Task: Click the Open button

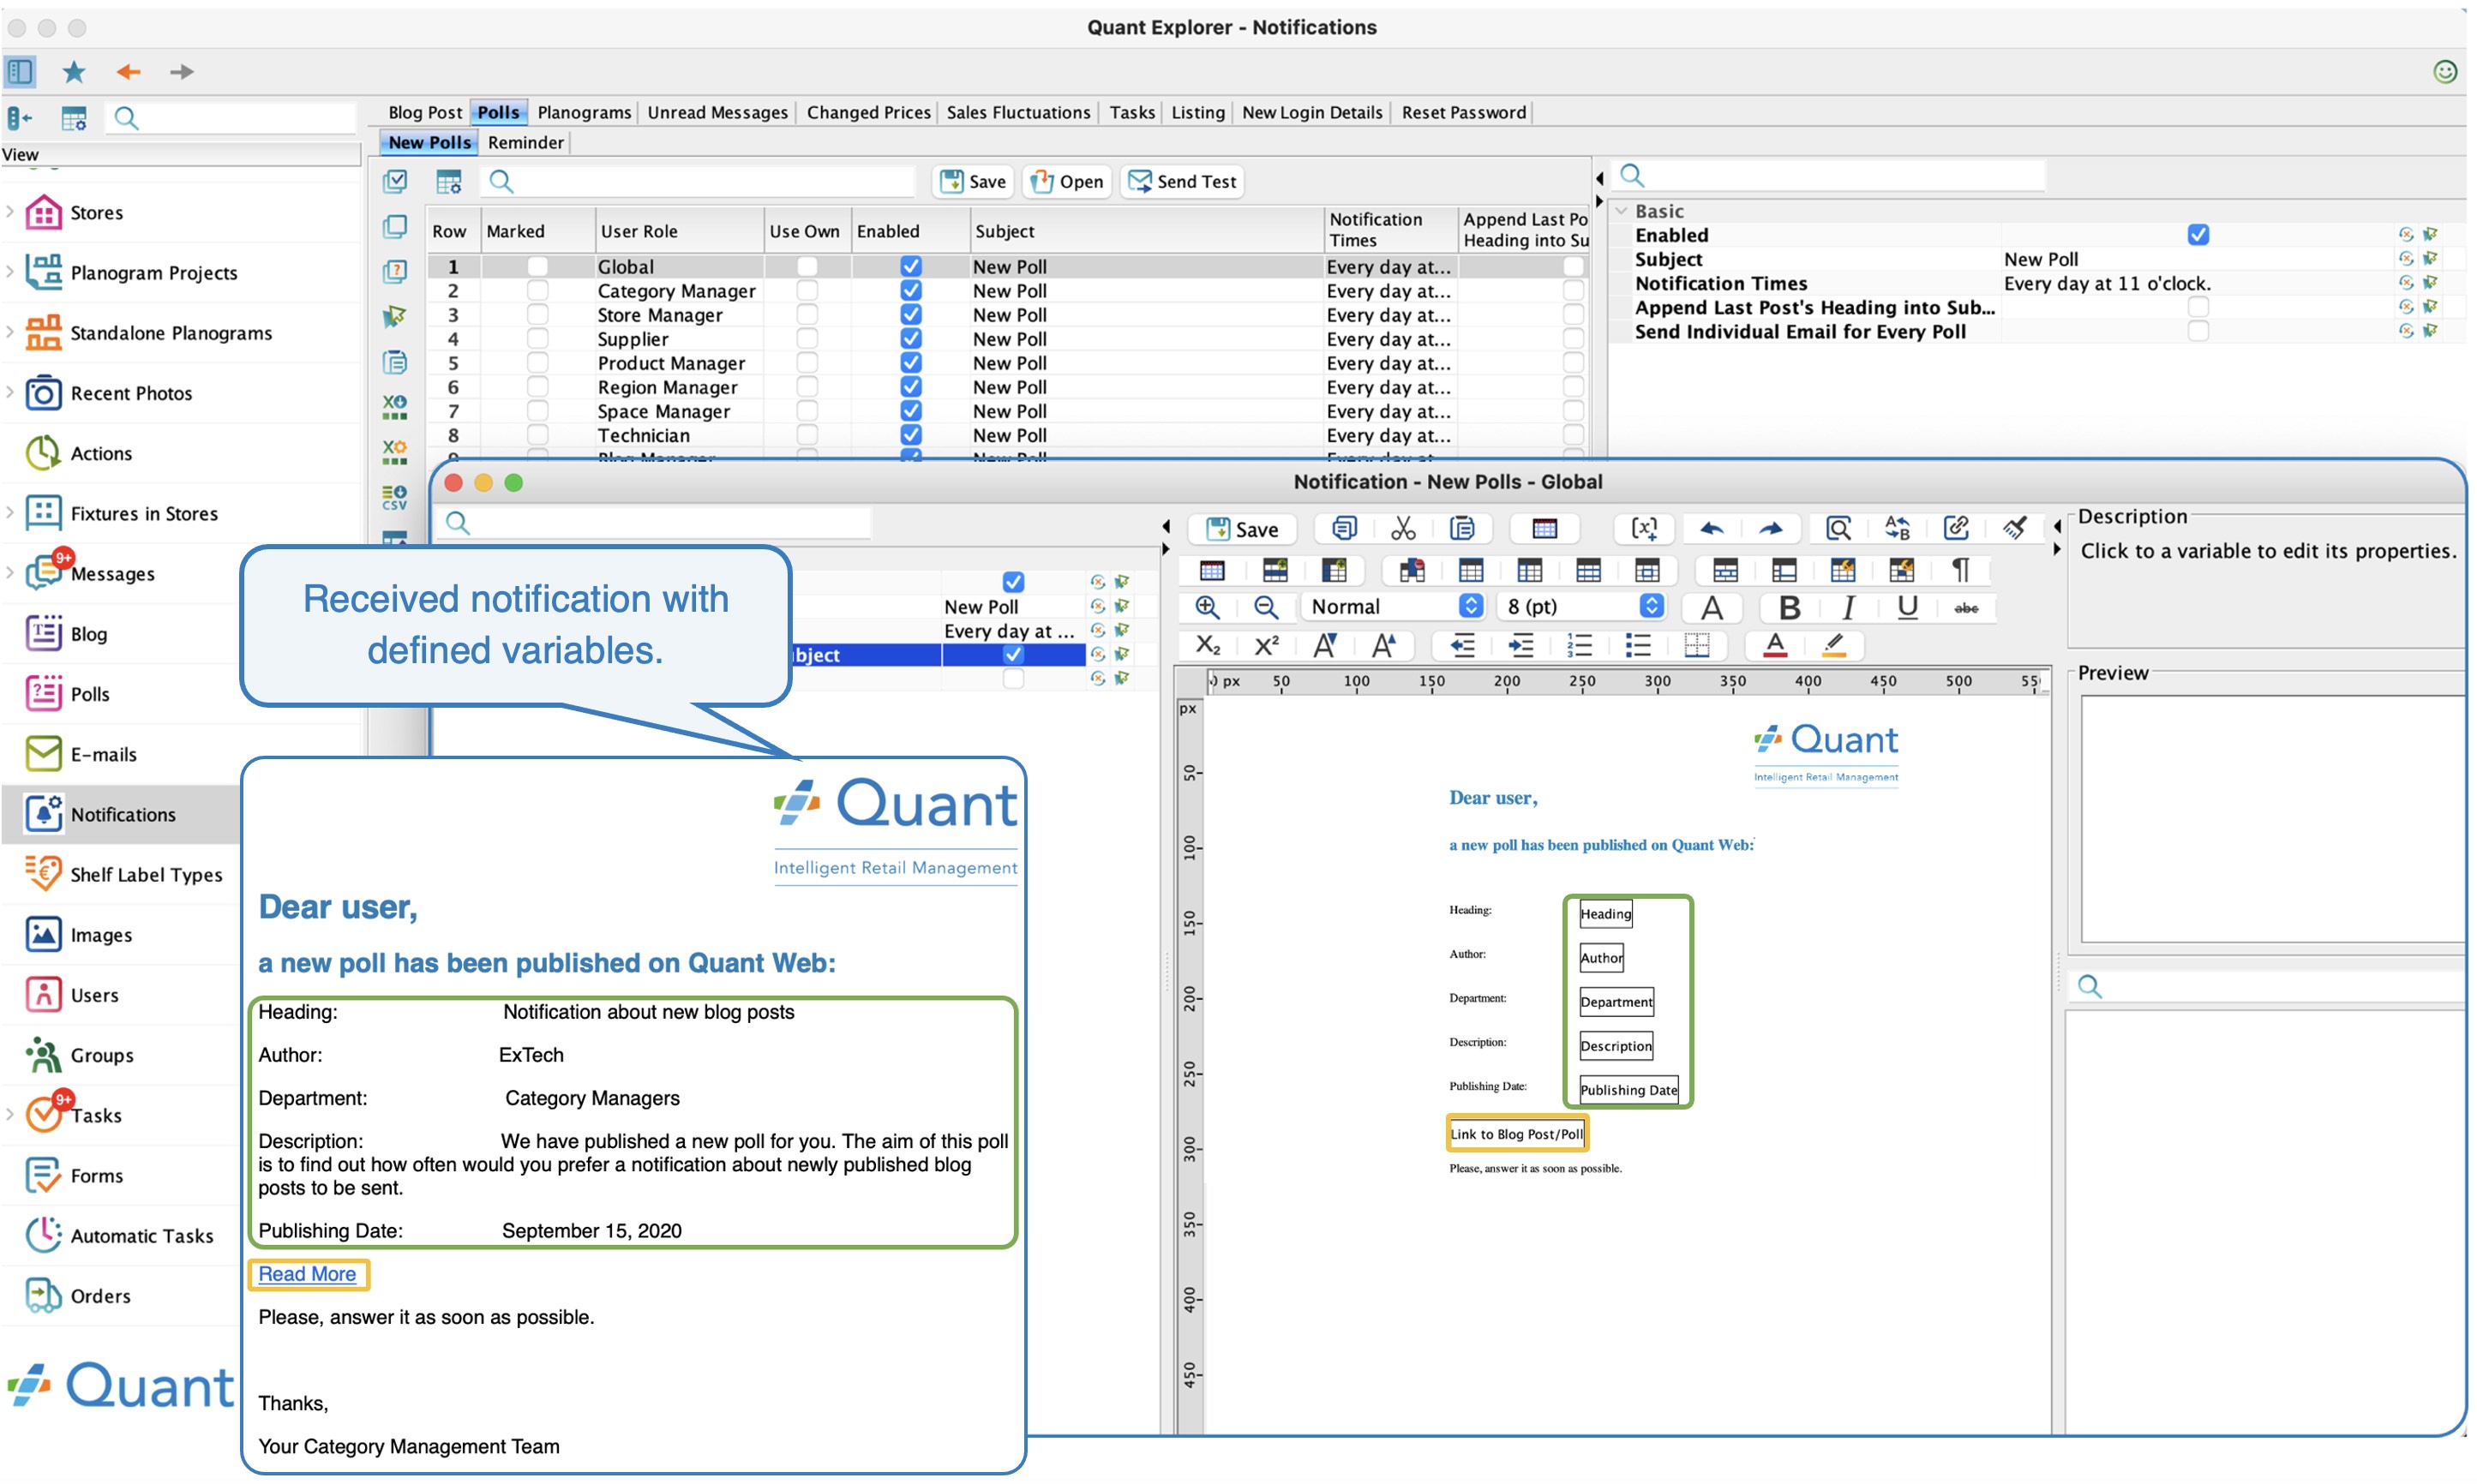Action: (1066, 182)
